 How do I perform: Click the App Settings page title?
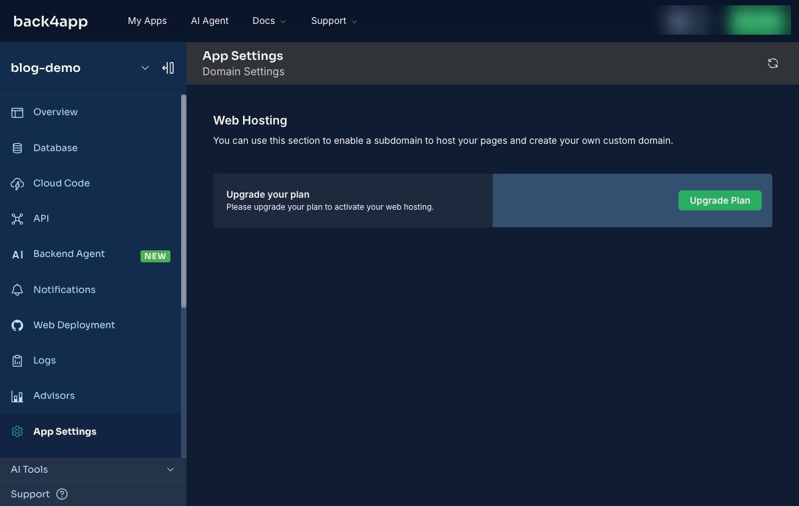pyautogui.click(x=242, y=56)
